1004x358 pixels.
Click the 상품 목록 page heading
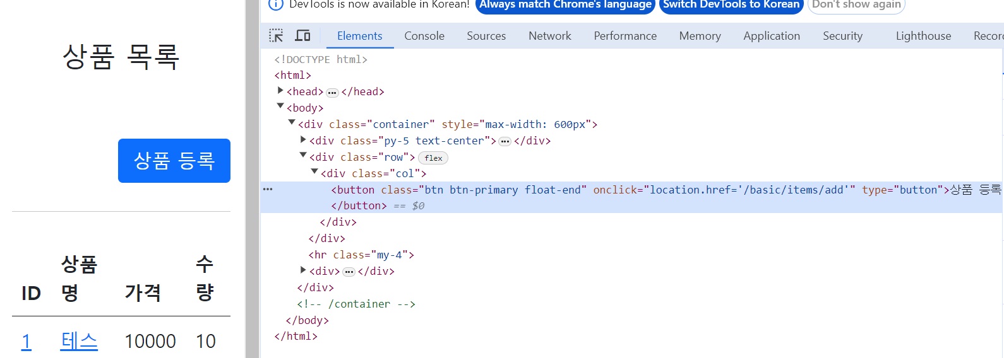click(x=121, y=57)
